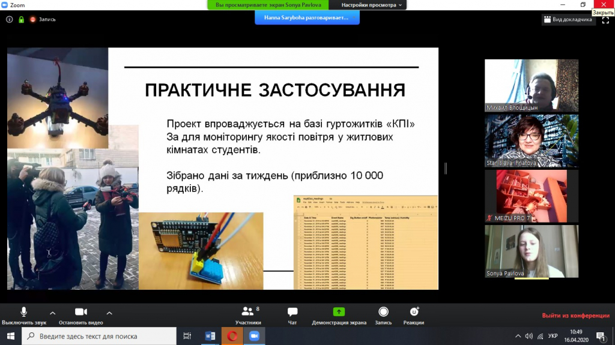Expand audio options arrow next to microphone
Viewport: 615px width, 345px height.
[x=53, y=313]
